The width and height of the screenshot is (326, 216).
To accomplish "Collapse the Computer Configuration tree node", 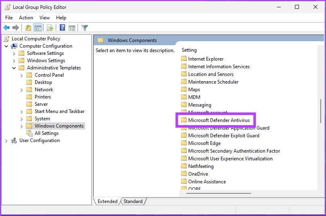I will click(x=6, y=46).
